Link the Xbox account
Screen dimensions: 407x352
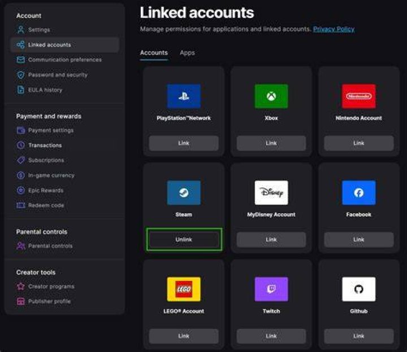click(x=271, y=143)
